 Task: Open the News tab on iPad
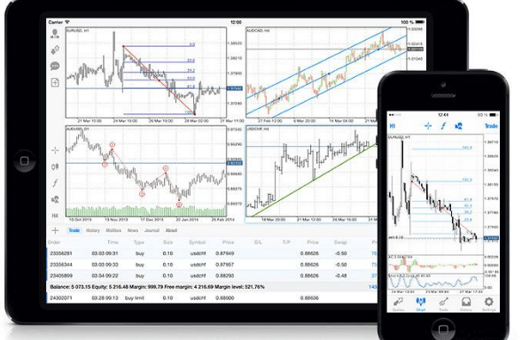[x=133, y=230]
